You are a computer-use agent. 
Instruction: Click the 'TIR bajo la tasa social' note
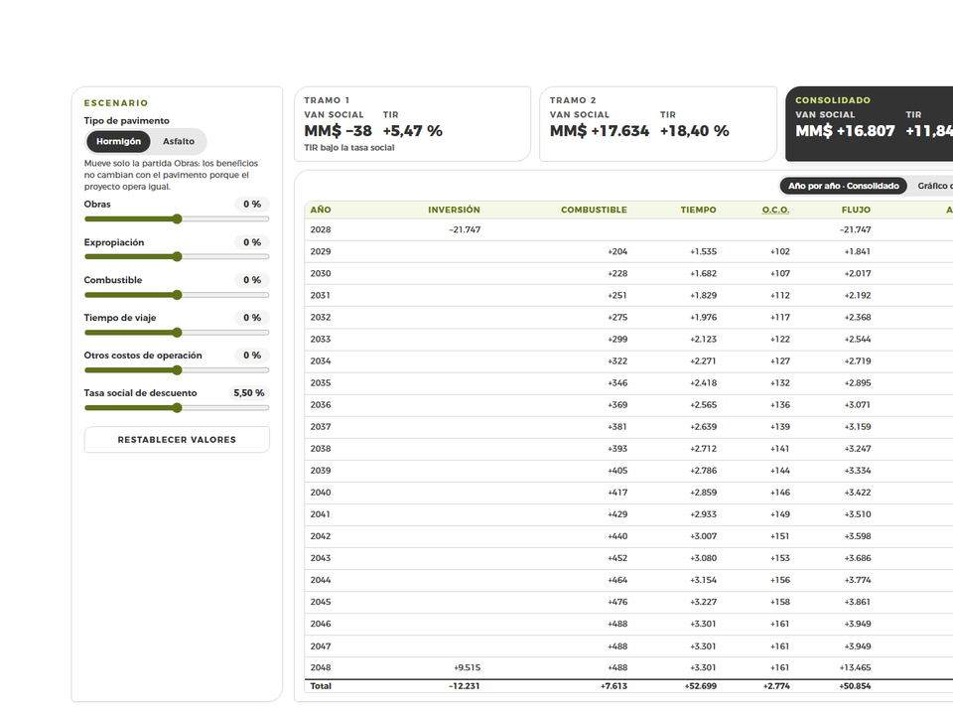point(349,148)
